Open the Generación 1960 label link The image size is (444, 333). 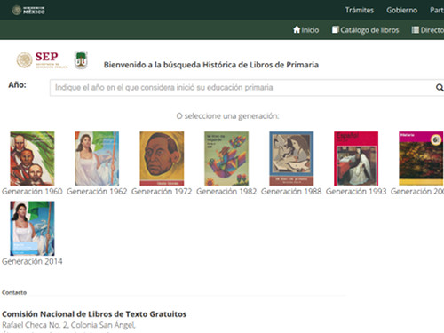[32, 192]
